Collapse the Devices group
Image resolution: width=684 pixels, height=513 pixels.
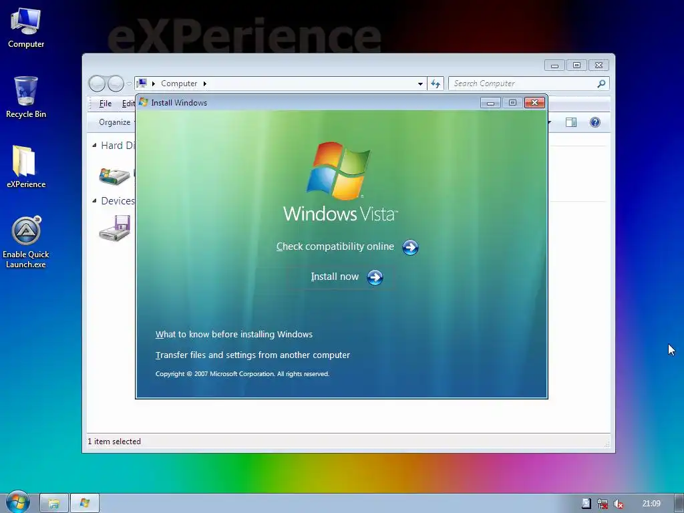[x=94, y=200]
